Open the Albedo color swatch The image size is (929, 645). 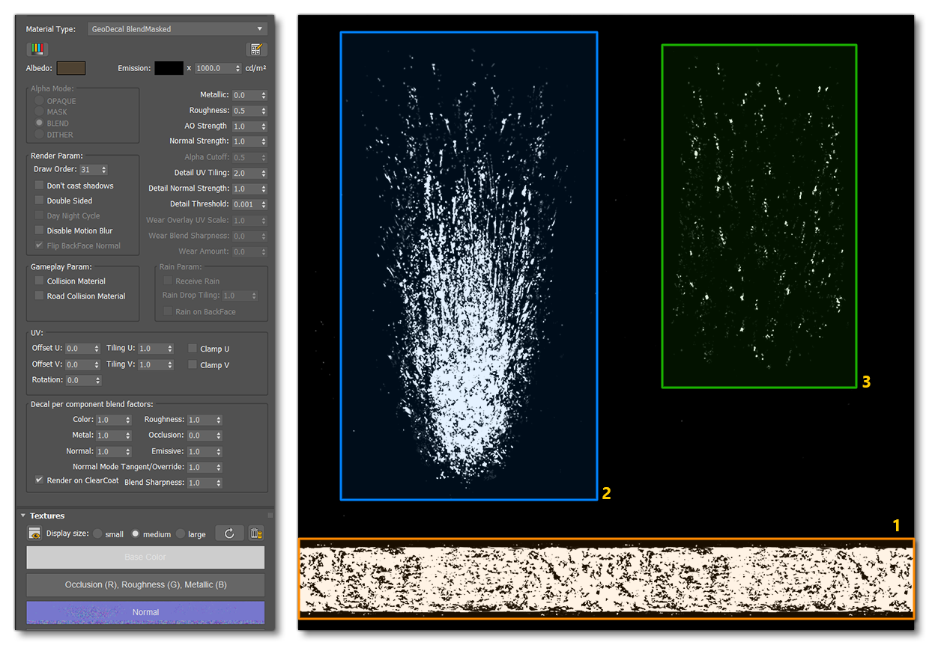pyautogui.click(x=71, y=68)
